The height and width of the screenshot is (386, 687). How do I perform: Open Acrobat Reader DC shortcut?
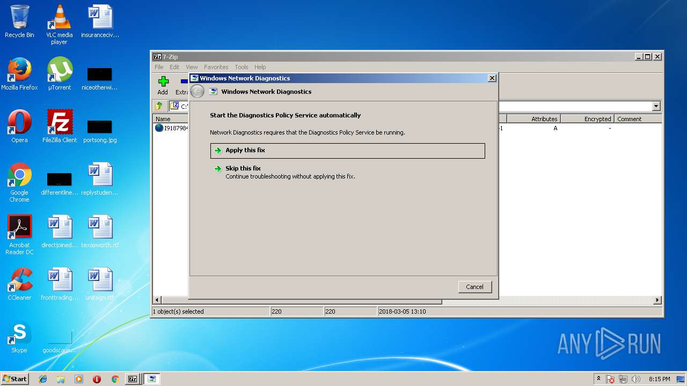point(19,235)
